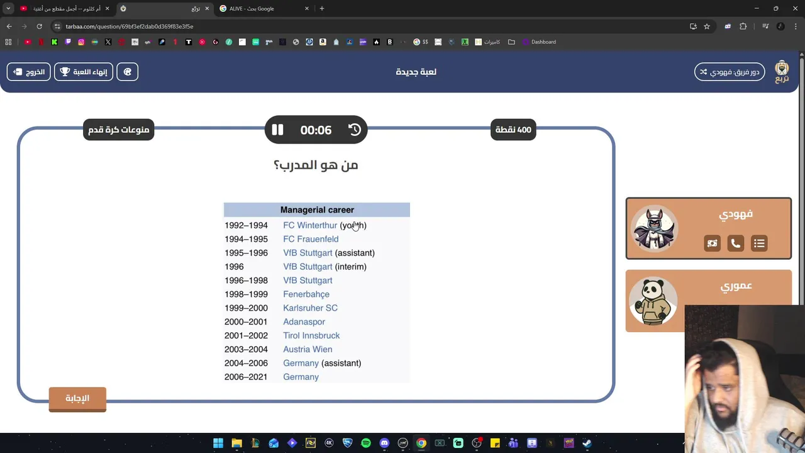Open File Explorer from taskbar

pos(236,443)
